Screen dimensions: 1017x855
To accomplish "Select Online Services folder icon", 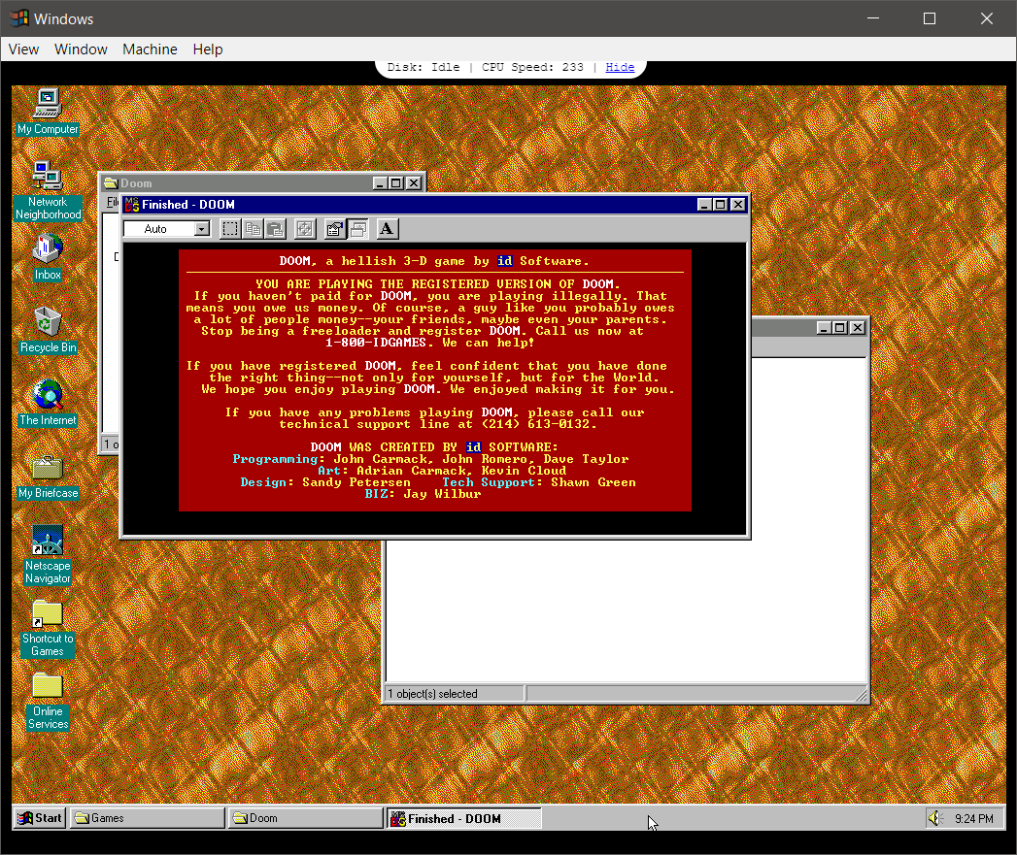I will (x=48, y=701).
